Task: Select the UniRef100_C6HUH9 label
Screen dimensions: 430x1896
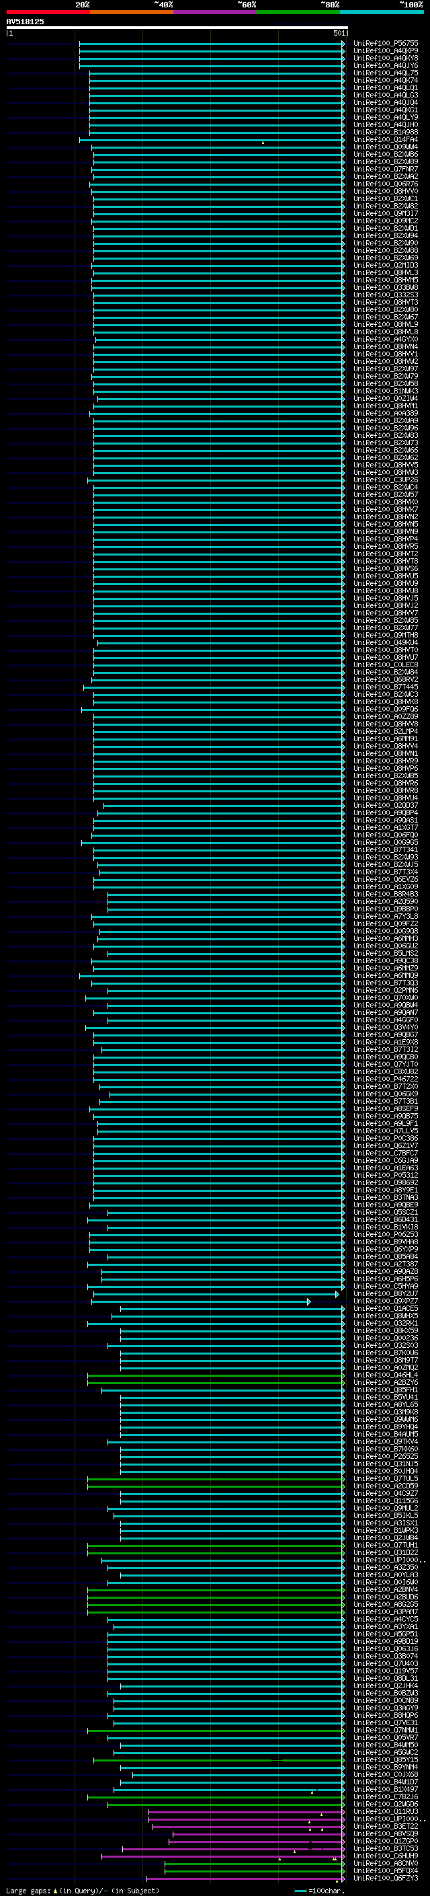Action: (x=386, y=1856)
